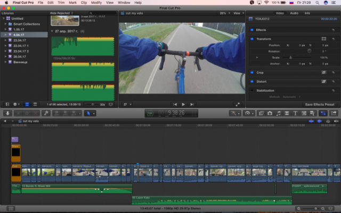Screen dimensions: 341x213
Task: Disable the Transform checkbox
Action: [x=252, y=39]
